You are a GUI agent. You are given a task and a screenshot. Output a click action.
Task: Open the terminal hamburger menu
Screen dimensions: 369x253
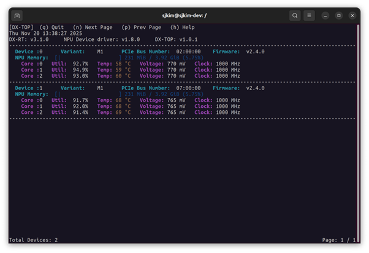309,16
